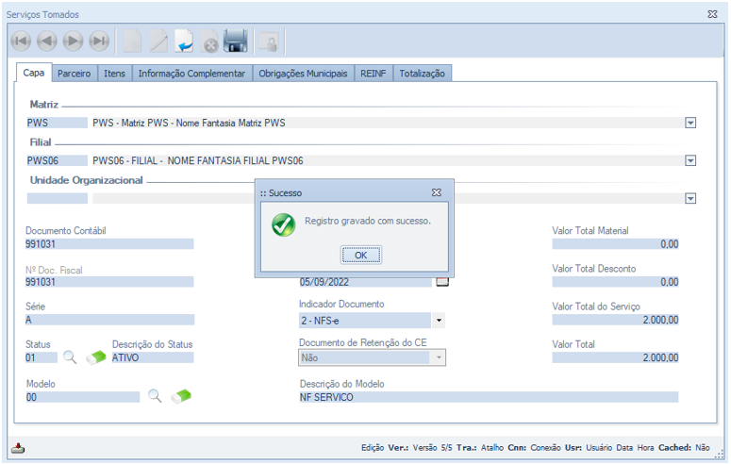This screenshot has height=464, width=731.
Task: Go to the first record
Action: [x=21, y=41]
